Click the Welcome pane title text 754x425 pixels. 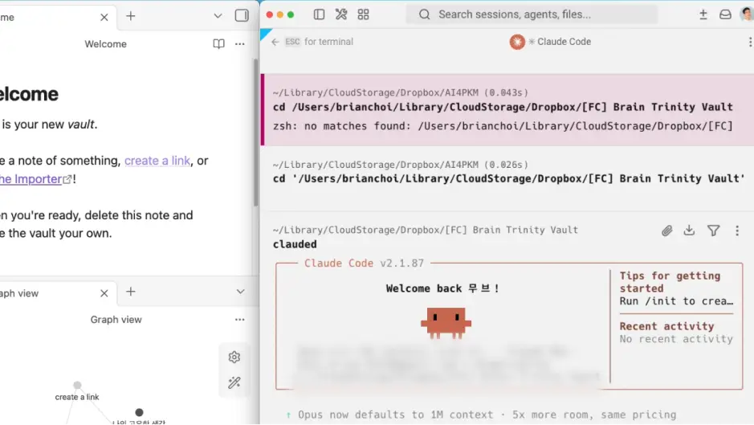pos(106,44)
